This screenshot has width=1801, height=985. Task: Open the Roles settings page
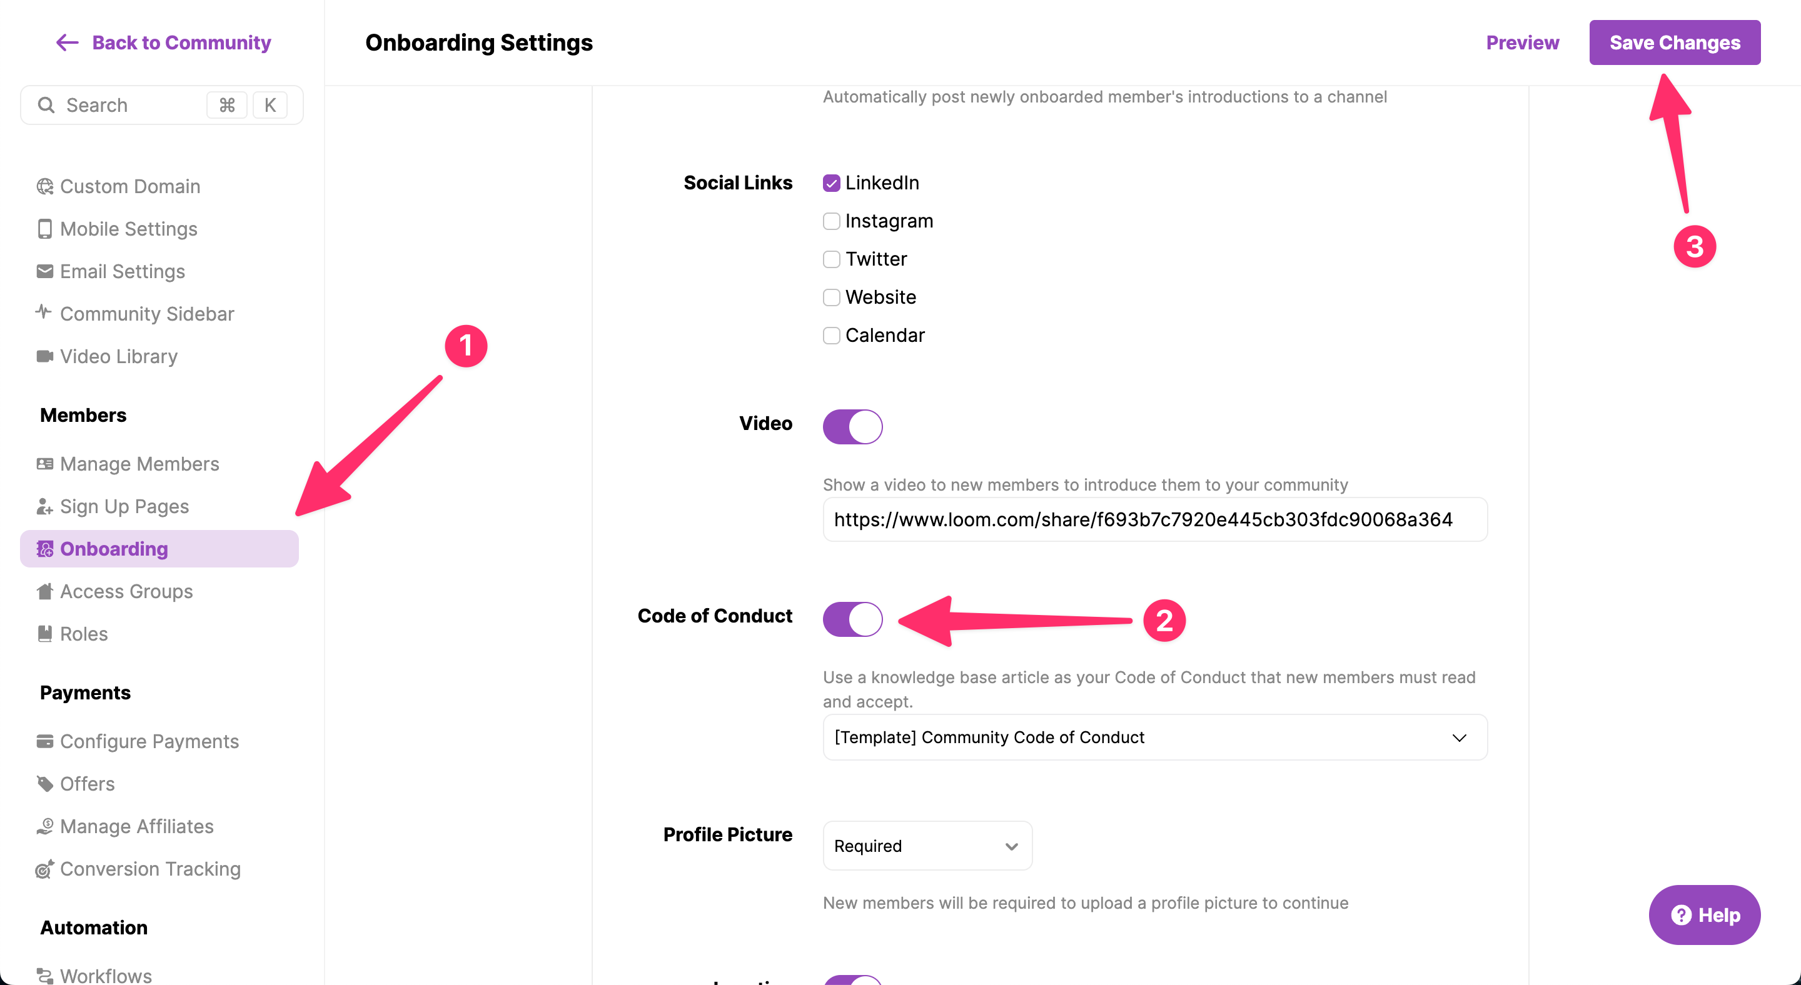point(84,634)
